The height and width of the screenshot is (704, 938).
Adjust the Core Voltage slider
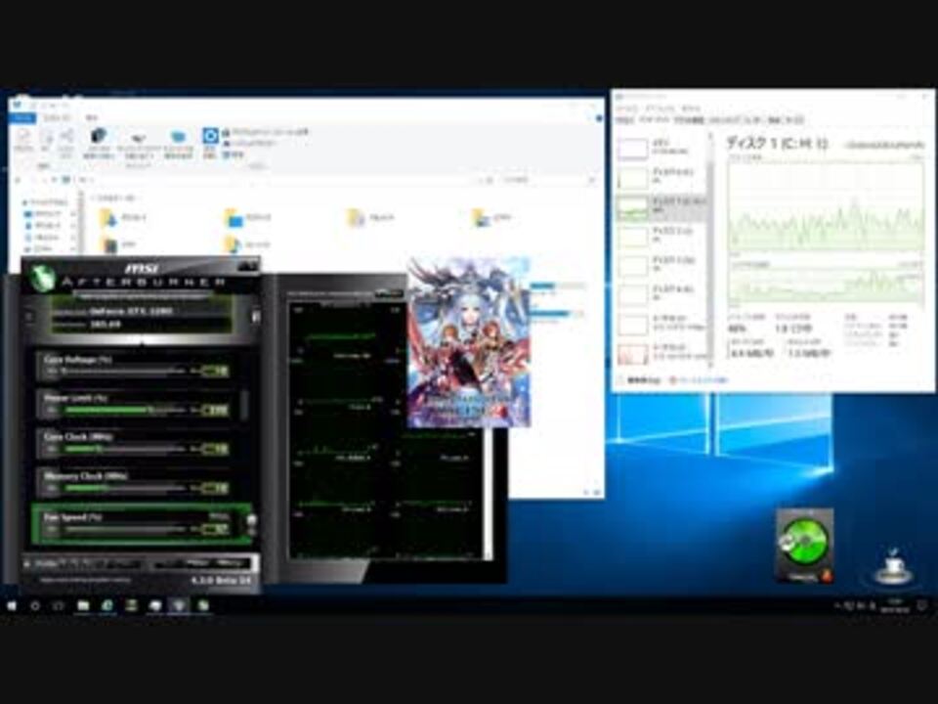(x=125, y=372)
